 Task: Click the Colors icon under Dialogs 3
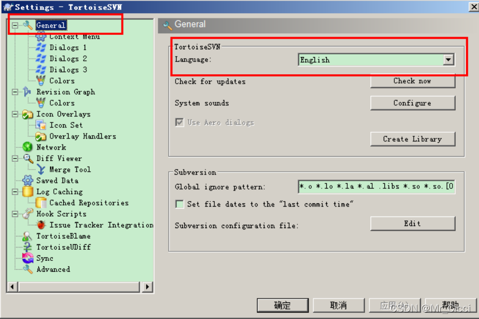click(40, 81)
